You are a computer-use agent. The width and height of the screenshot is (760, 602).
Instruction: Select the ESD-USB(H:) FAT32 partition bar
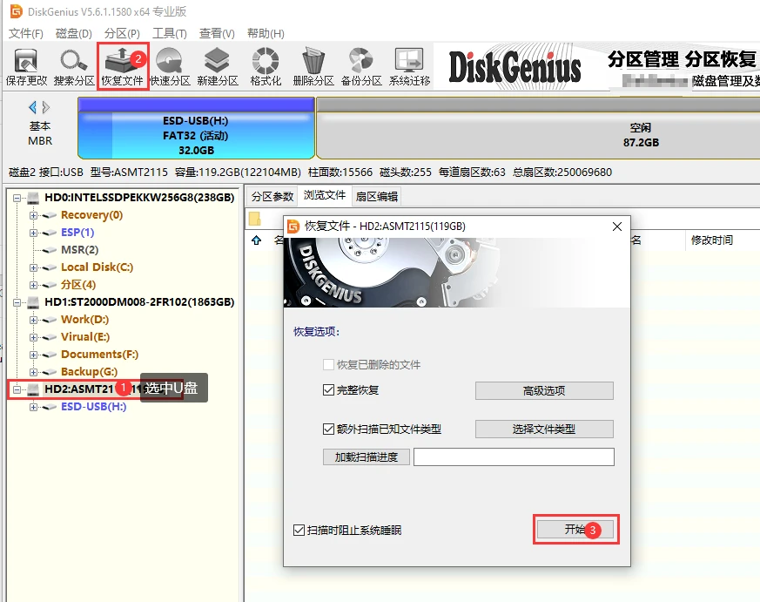pos(196,128)
